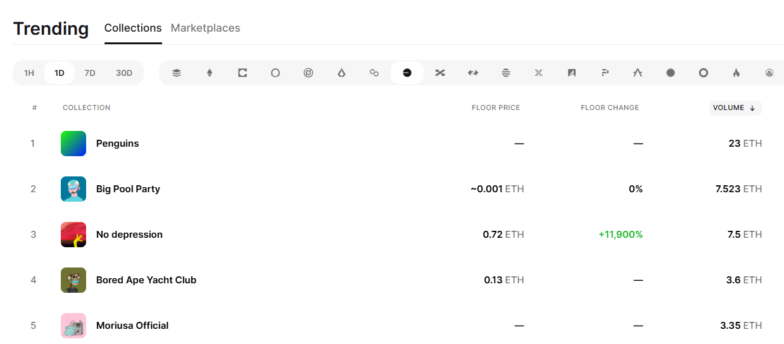Viewport: 784px width, 344px height.
Task: Filter by the lambda-shaped peak chain icon
Action: [638, 73]
